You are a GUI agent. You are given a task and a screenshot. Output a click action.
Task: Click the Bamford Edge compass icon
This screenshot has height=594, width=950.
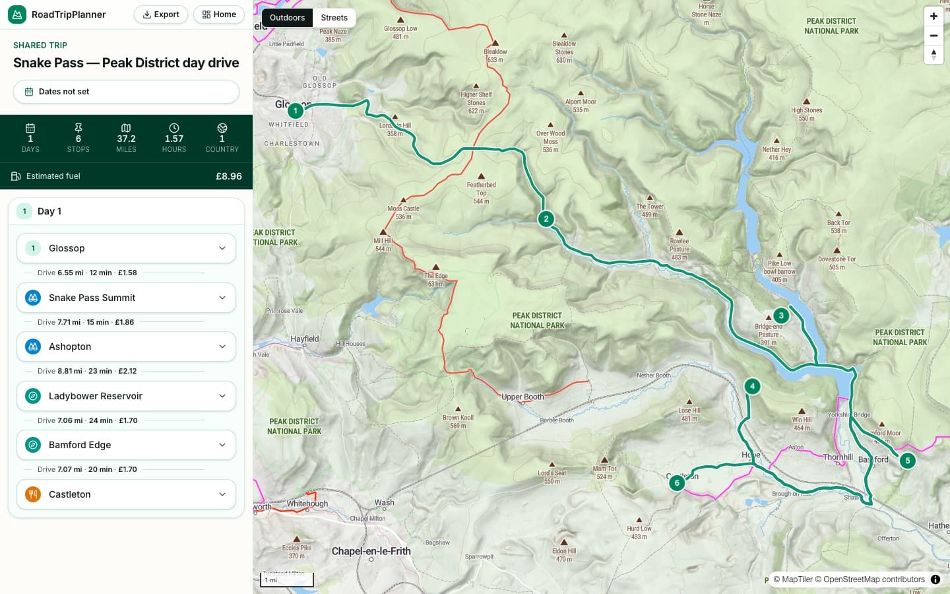(x=33, y=445)
